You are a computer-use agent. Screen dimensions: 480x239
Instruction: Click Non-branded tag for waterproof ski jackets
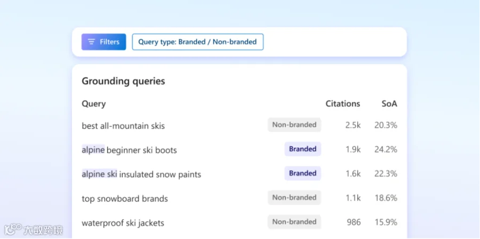coord(294,222)
